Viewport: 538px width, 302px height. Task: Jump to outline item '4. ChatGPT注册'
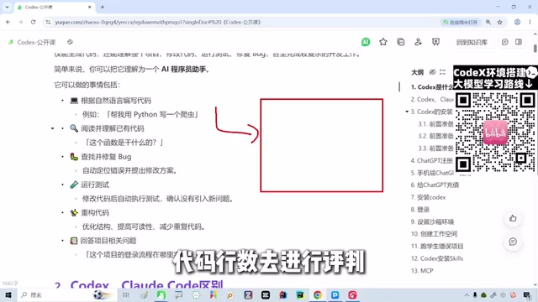tap(431, 160)
